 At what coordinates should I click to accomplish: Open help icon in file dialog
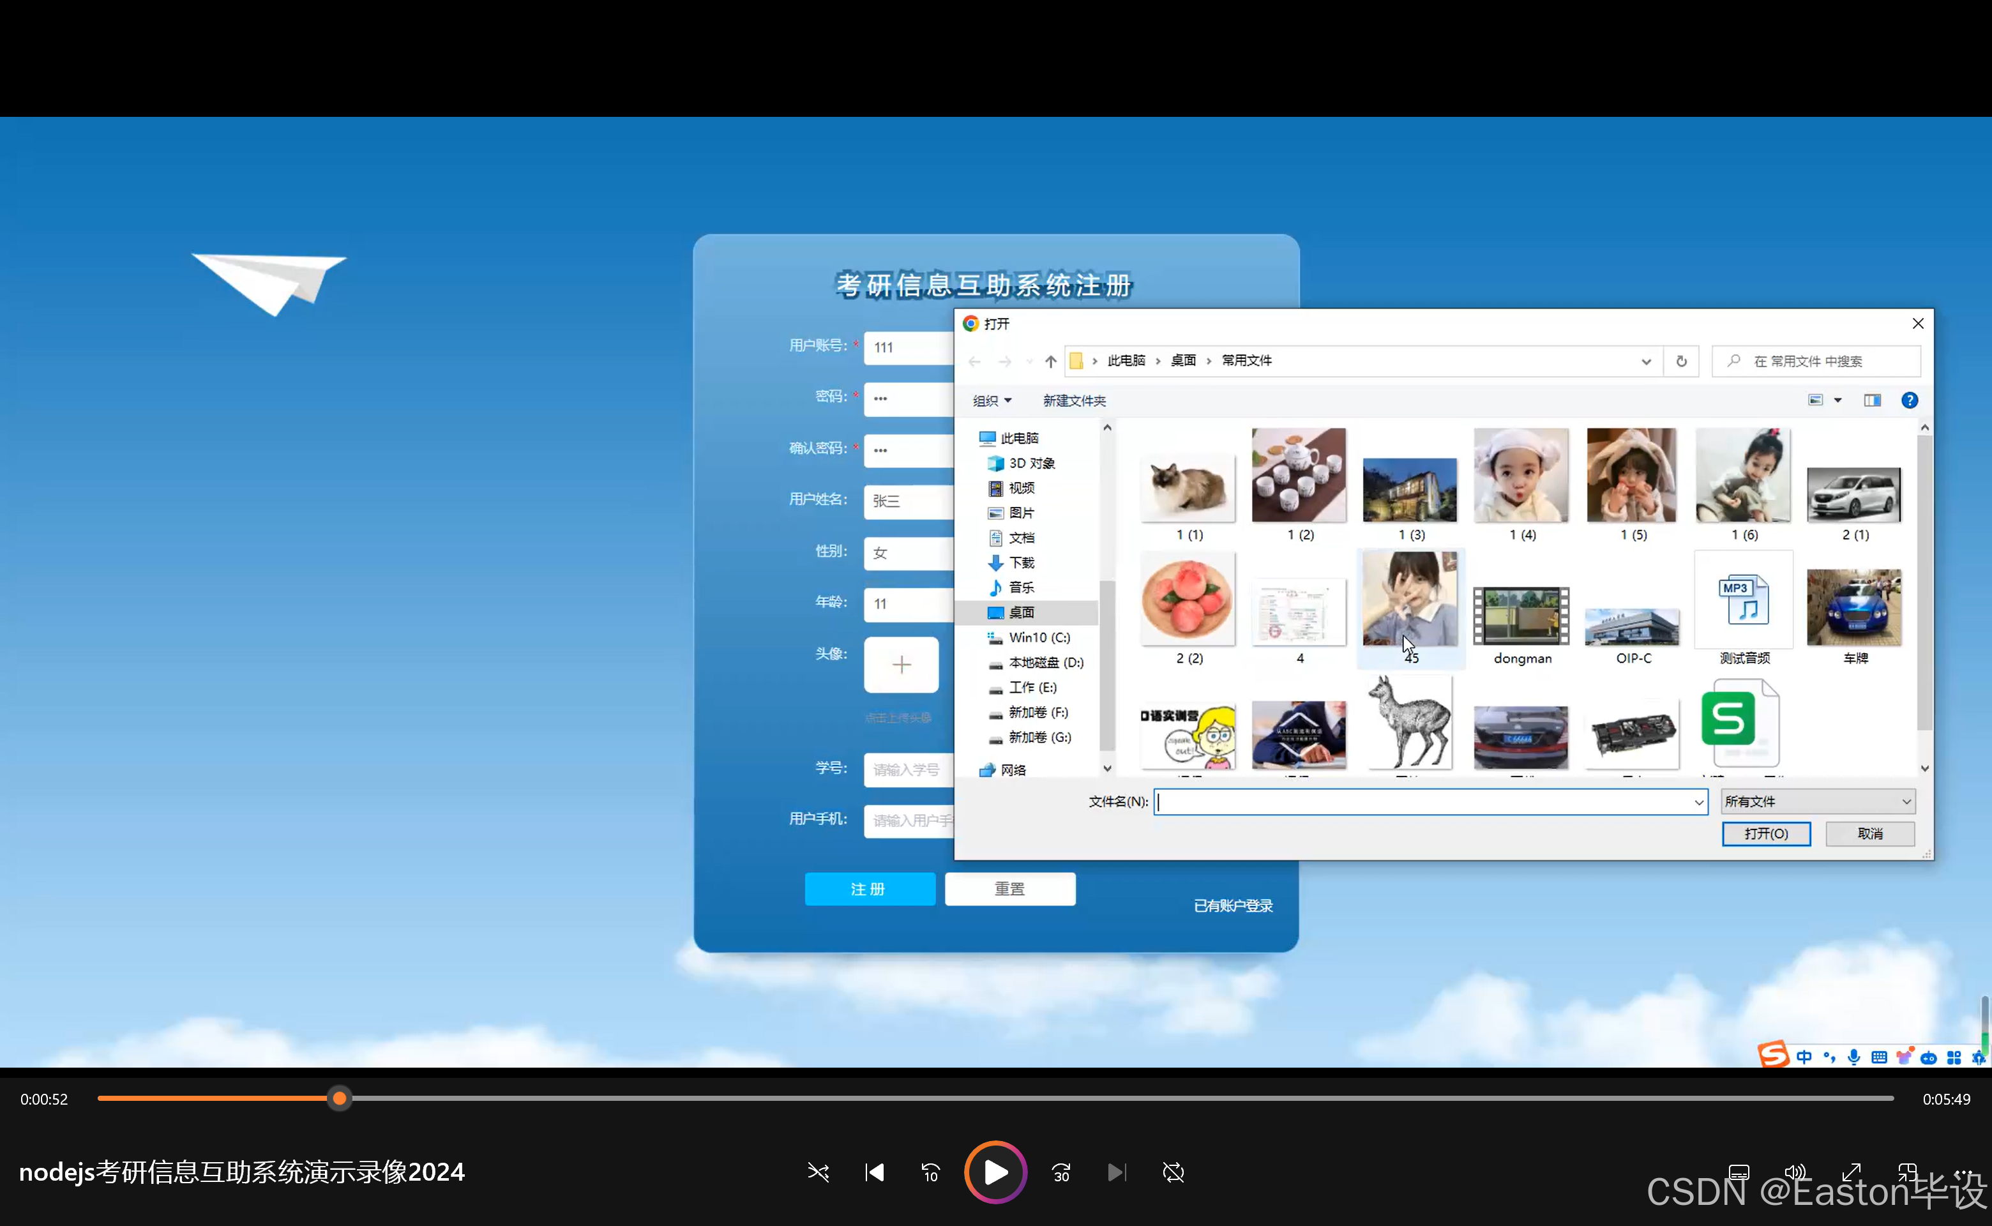tap(1909, 400)
